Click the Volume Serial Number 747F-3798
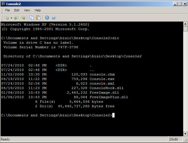The width and height of the screenshot is (188, 143). 41,47
